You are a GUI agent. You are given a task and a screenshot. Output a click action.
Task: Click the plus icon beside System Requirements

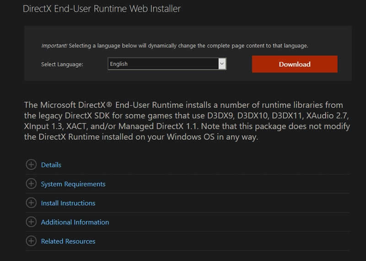pyautogui.click(x=31, y=184)
